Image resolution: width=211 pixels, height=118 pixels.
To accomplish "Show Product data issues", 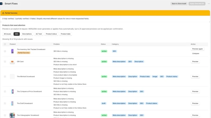I will (65, 34).
